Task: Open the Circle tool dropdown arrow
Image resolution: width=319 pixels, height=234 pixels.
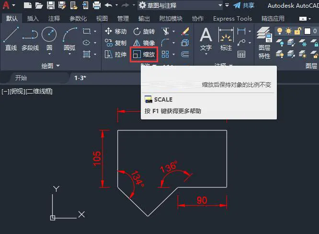Action: click(49, 54)
